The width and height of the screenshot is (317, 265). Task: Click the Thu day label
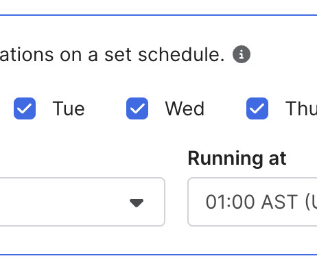pyautogui.click(x=301, y=108)
